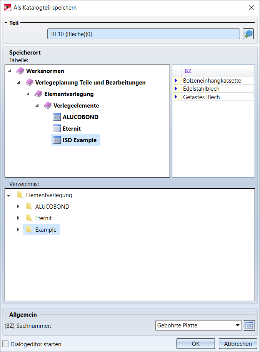Select the ISD Example table entry
The width and height of the screenshot is (260, 352).
pos(79,140)
